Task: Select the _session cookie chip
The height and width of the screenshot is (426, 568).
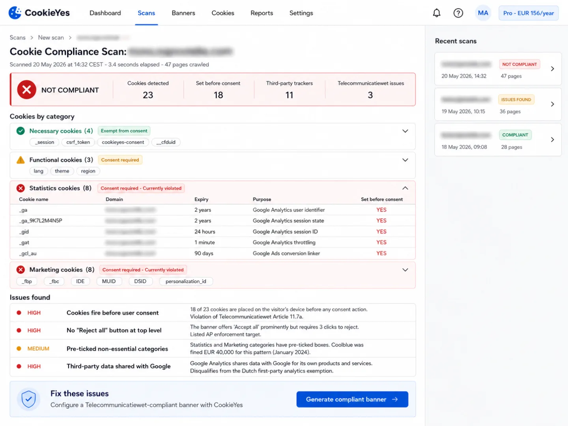Action: click(45, 142)
